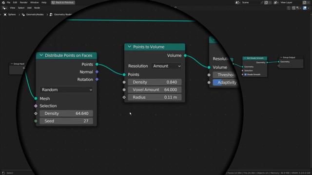Open the File menu
Screen dimensions: 312x175
[x=8, y=2]
